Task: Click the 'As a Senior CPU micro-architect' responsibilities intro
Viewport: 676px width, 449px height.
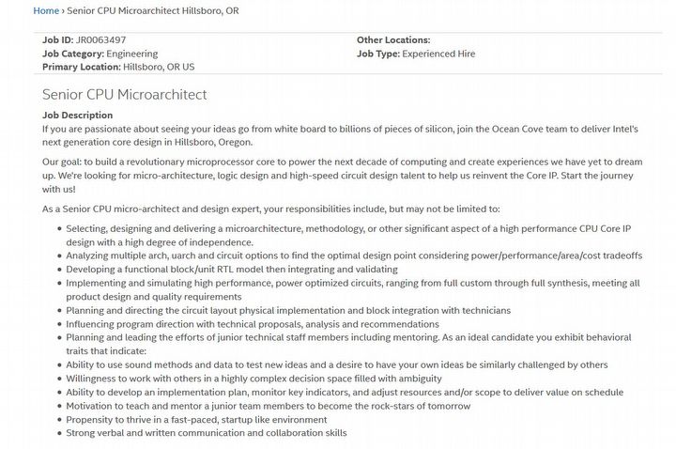Action: [x=271, y=209]
